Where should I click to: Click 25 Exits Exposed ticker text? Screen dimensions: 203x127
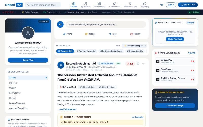point(30,12)
